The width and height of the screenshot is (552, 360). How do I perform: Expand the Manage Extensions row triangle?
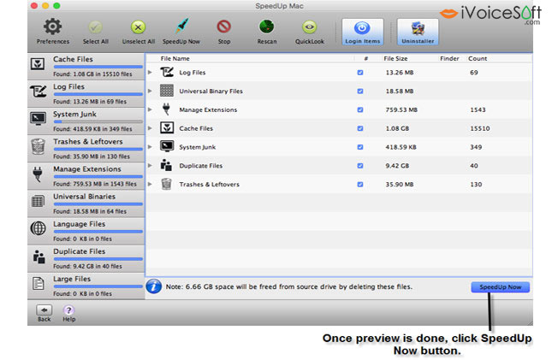(150, 109)
